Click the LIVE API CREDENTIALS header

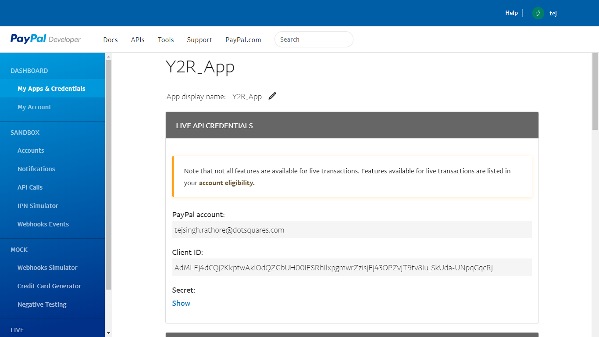tap(352, 125)
